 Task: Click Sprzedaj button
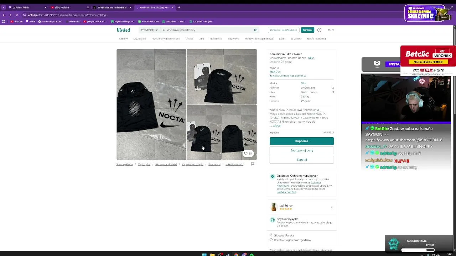307,30
